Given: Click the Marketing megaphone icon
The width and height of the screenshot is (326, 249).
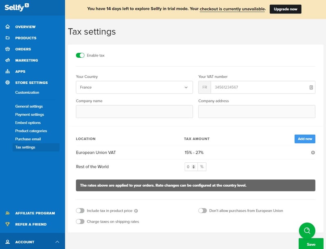Looking at the screenshot, I should (7, 60).
